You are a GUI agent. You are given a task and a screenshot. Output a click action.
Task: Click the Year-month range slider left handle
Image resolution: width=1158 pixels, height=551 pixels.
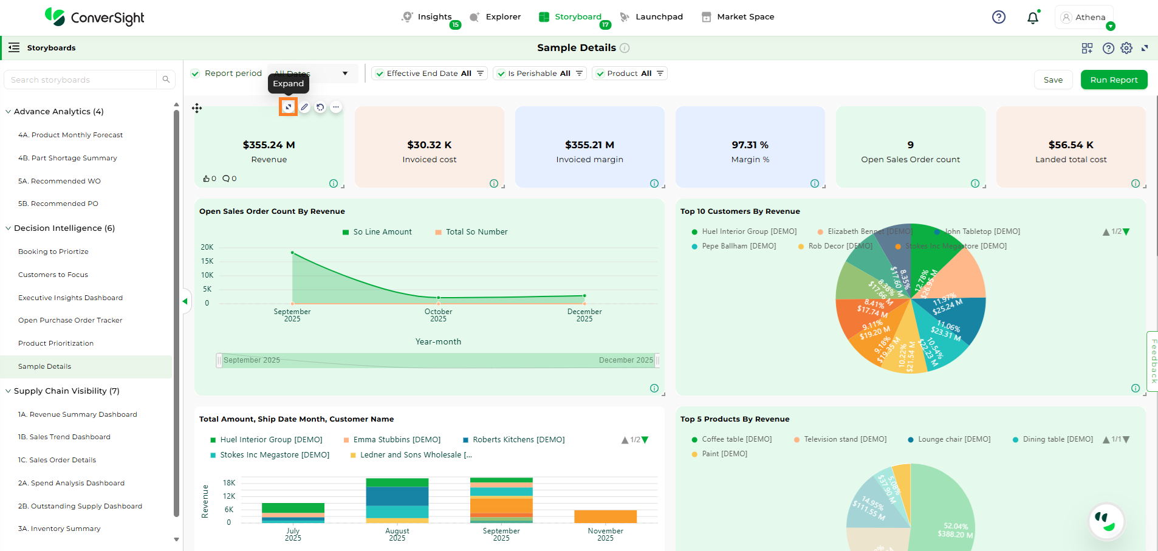[219, 360]
